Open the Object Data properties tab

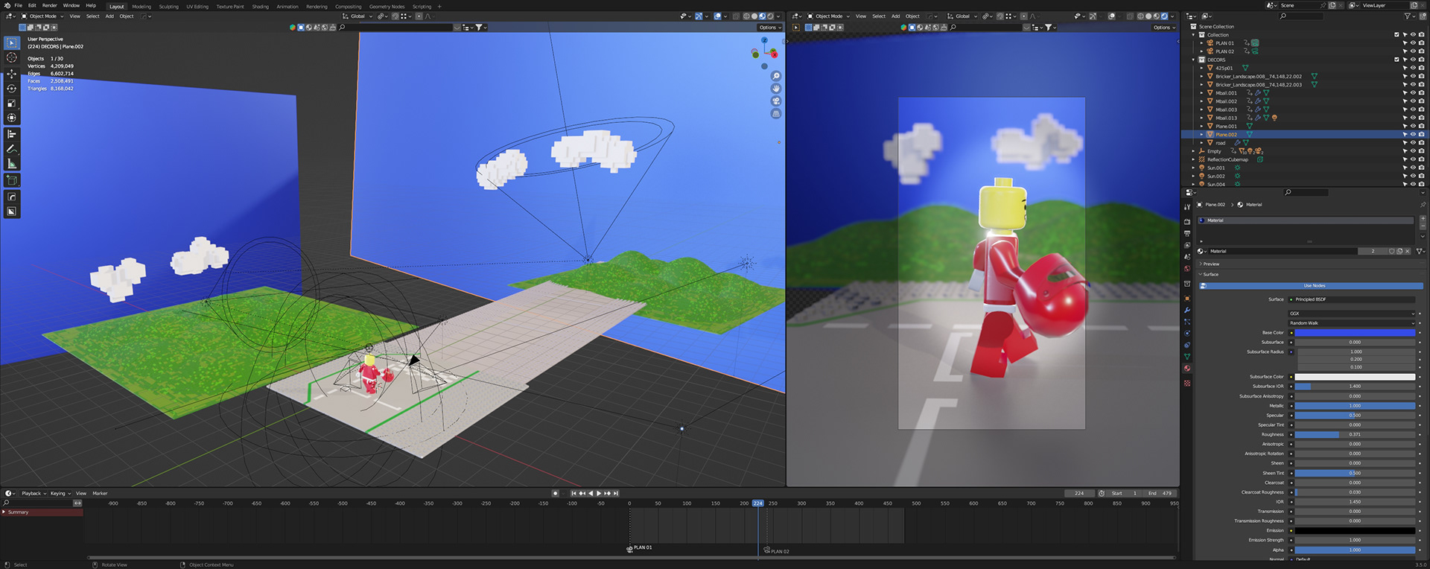(x=1187, y=357)
